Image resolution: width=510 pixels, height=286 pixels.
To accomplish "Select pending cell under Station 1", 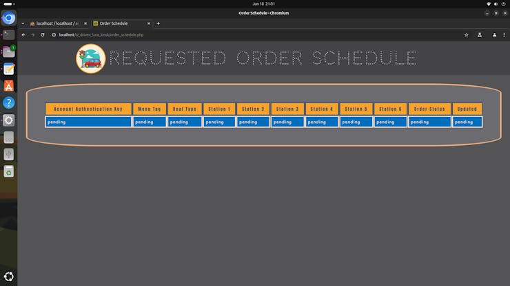I will point(219,122).
